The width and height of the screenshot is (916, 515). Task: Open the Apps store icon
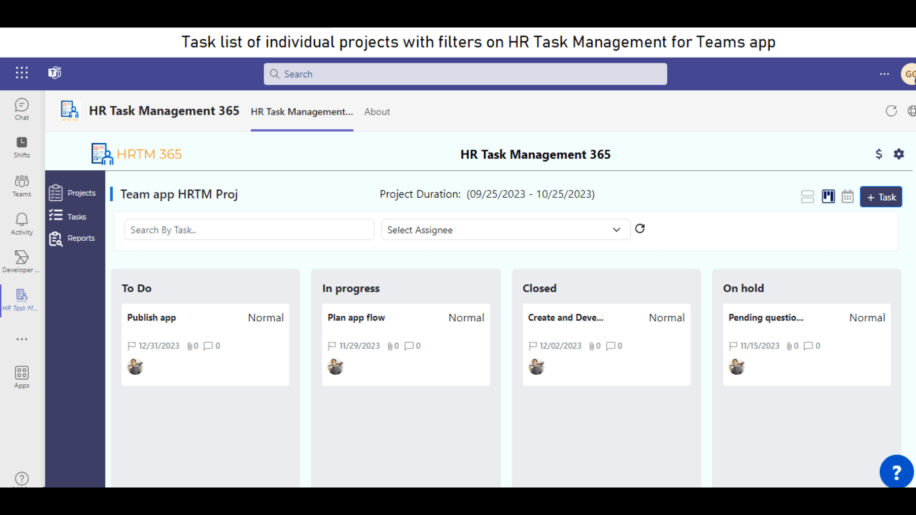[x=21, y=377]
